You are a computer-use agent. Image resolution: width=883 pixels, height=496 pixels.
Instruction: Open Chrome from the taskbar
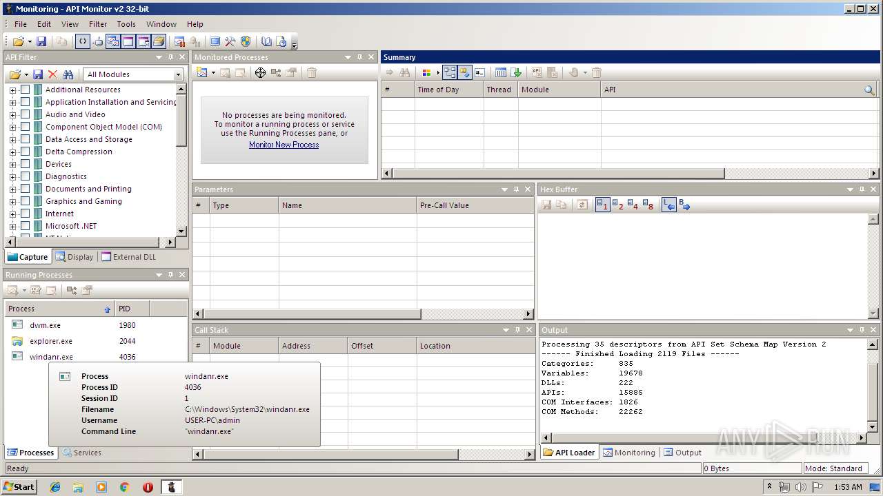[x=125, y=487]
